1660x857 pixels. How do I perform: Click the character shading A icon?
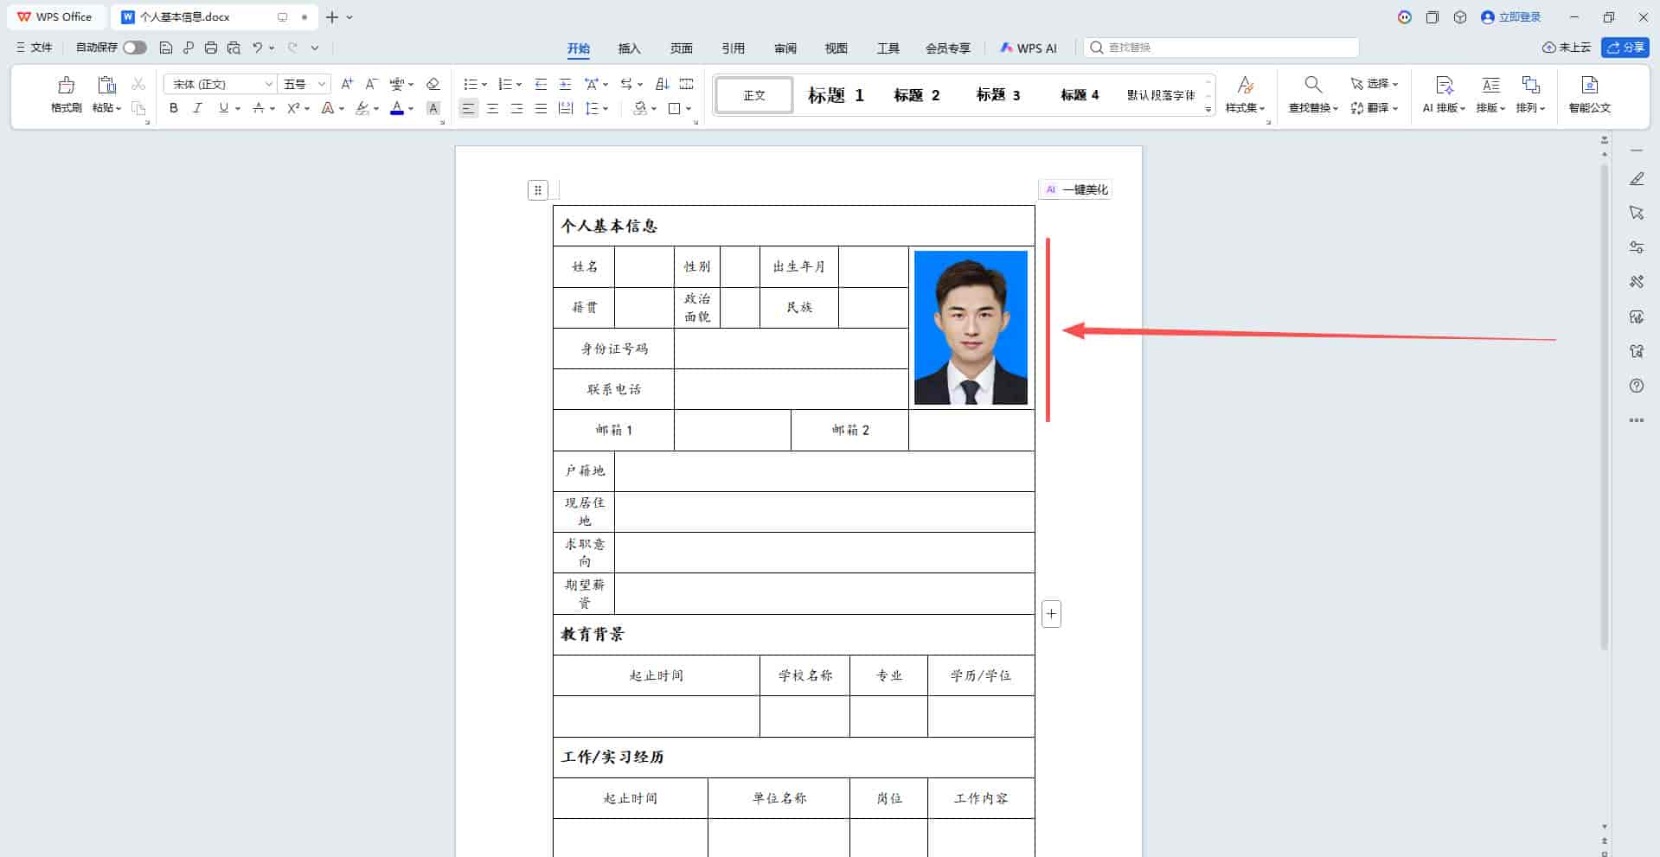pos(433,108)
